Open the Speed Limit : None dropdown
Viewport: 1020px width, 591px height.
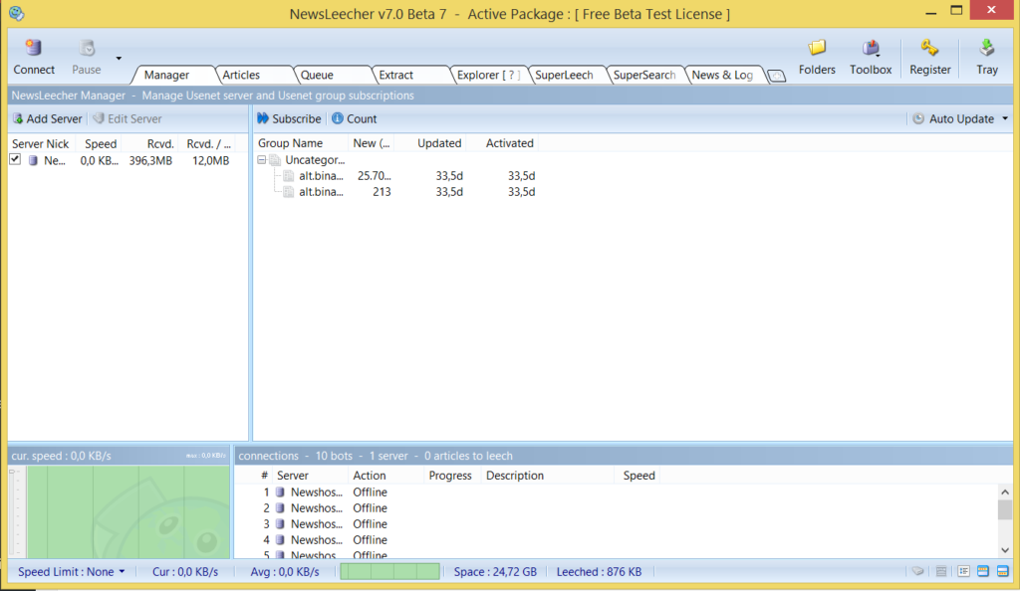[x=71, y=572]
